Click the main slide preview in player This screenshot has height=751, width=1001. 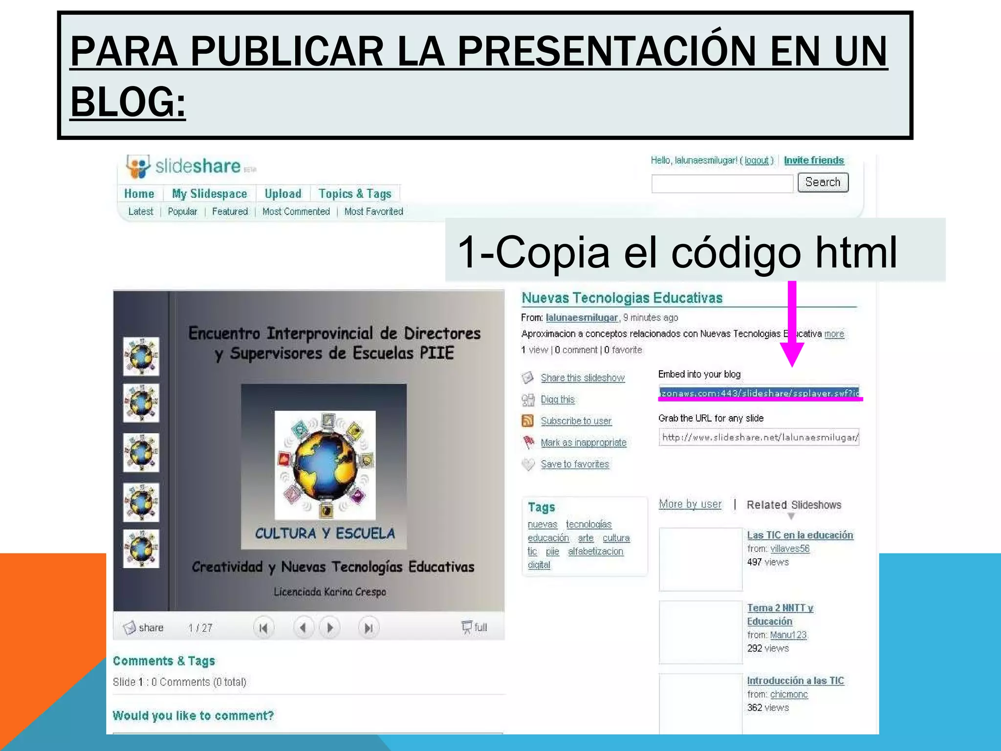(x=309, y=451)
